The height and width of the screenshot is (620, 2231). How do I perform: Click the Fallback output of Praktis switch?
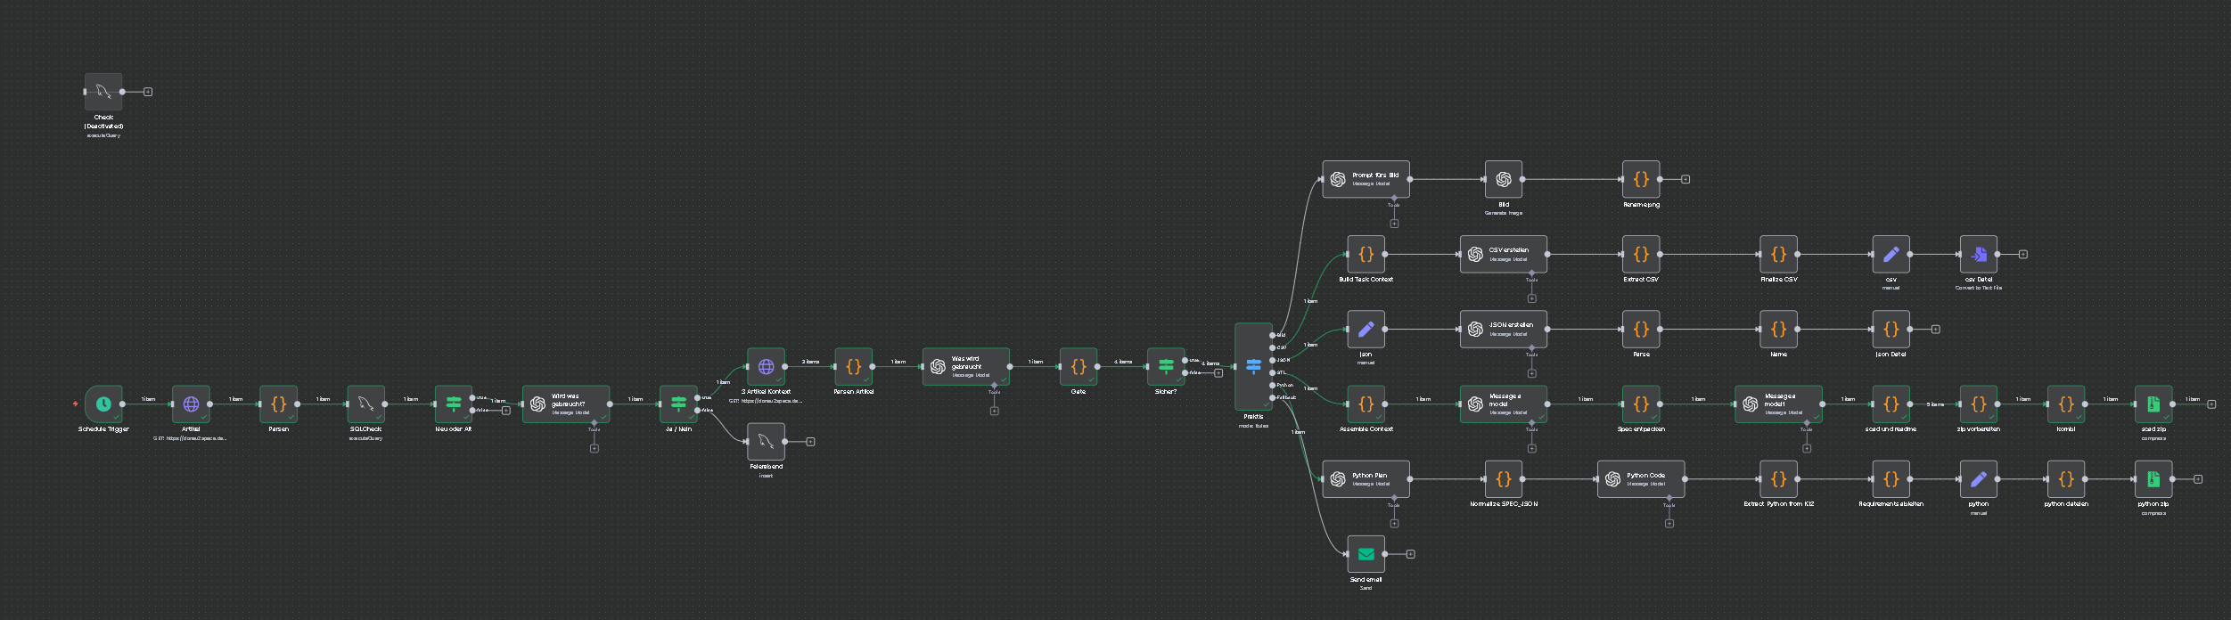1272,397
